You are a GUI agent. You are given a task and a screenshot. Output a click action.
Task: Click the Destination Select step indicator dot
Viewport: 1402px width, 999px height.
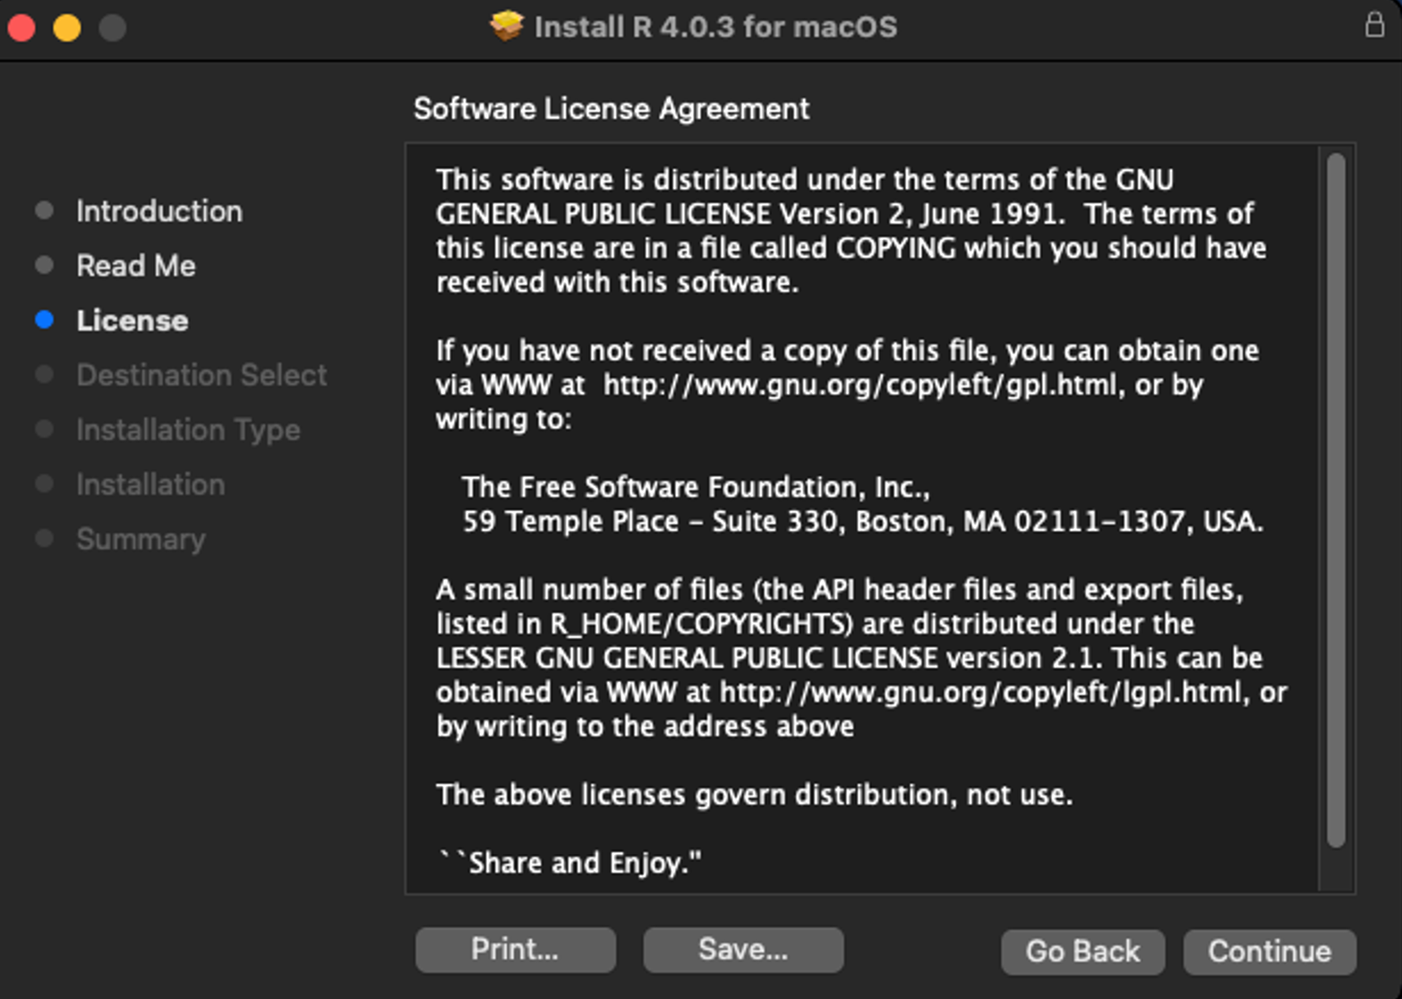click(45, 375)
